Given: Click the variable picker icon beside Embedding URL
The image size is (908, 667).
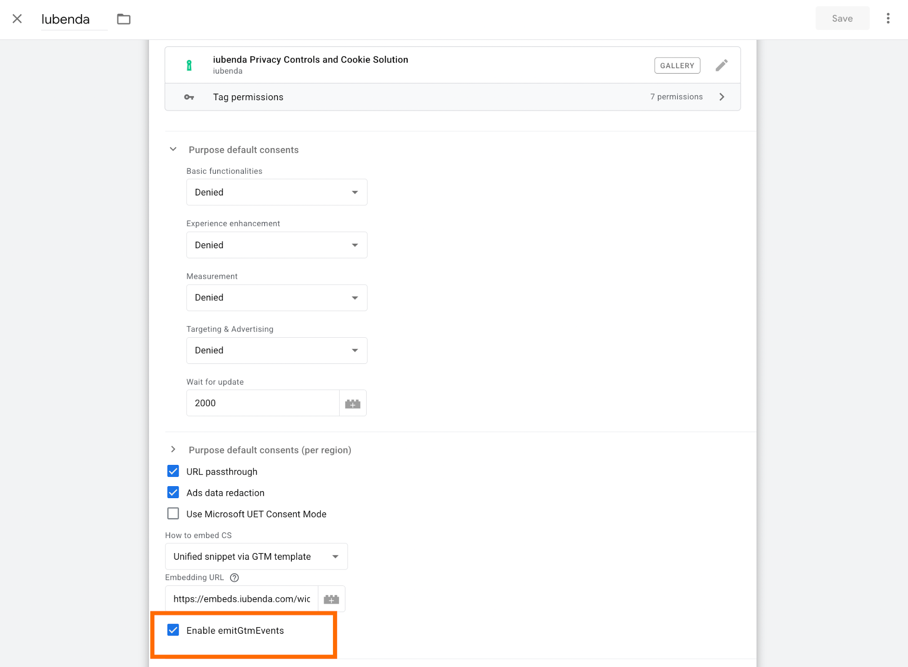Looking at the screenshot, I should pyautogui.click(x=332, y=599).
